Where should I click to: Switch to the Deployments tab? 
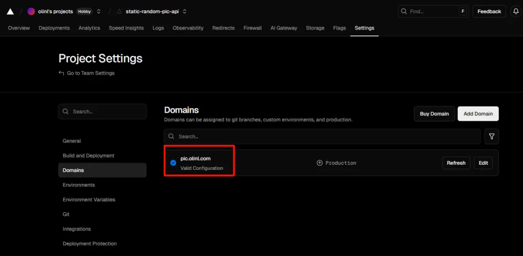54,28
